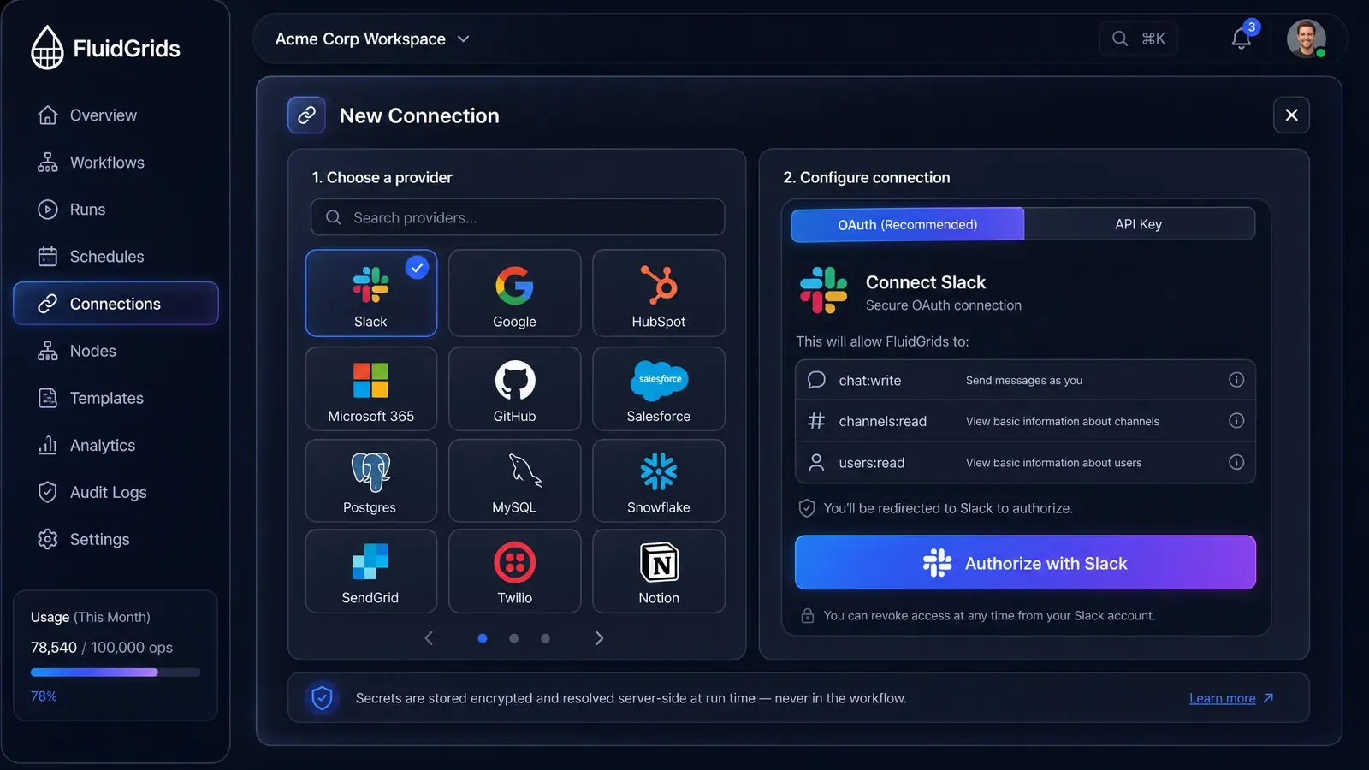Click the usage progress bar
This screenshot has height=770, width=1369.
116,672
